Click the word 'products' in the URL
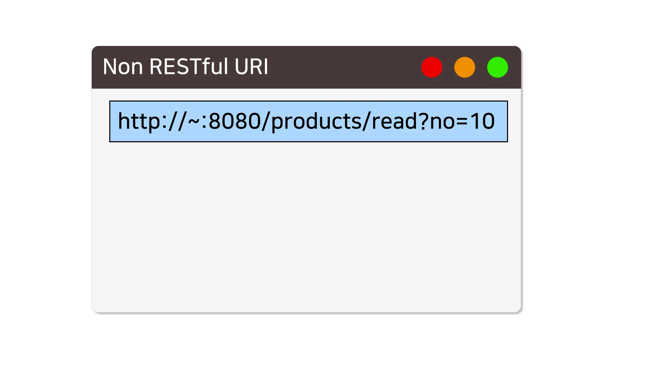 [x=316, y=122]
